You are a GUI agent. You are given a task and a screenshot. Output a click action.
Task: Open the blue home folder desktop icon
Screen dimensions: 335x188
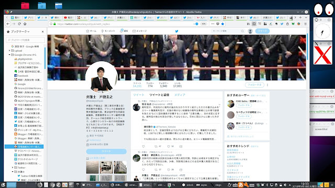42,5
